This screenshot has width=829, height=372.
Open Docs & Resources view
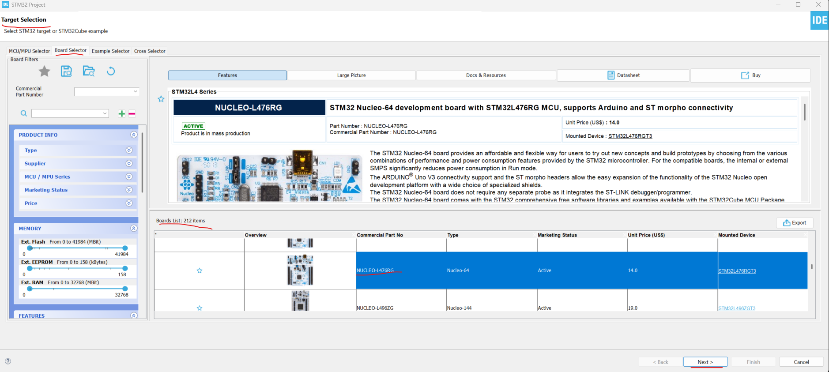coord(486,75)
